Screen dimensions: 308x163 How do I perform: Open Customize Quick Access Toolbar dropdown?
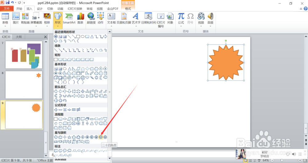coord(24,3)
